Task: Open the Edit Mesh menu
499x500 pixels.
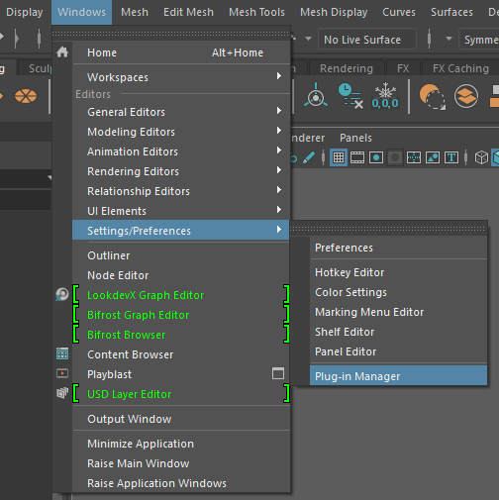Action: (188, 12)
